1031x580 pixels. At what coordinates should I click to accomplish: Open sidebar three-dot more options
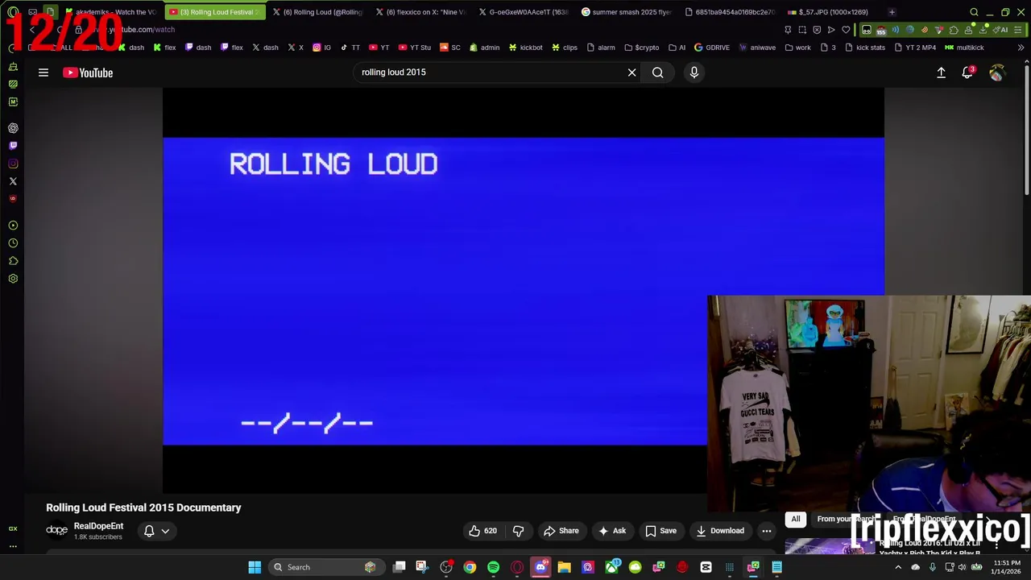13,546
